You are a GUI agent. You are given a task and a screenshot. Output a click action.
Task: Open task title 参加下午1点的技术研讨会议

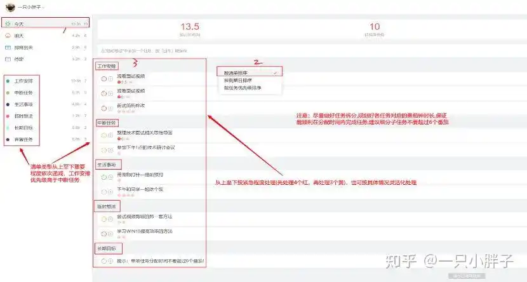tap(146, 147)
